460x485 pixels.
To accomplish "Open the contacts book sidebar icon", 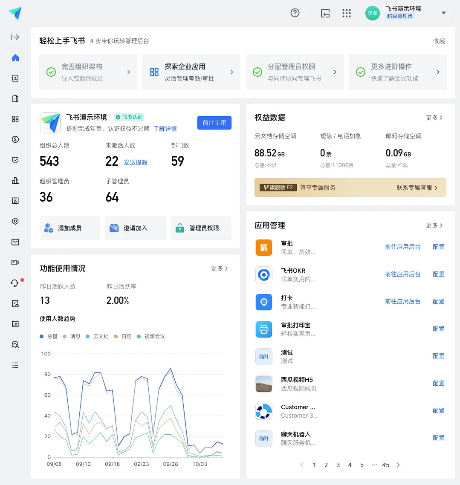I will (15, 78).
